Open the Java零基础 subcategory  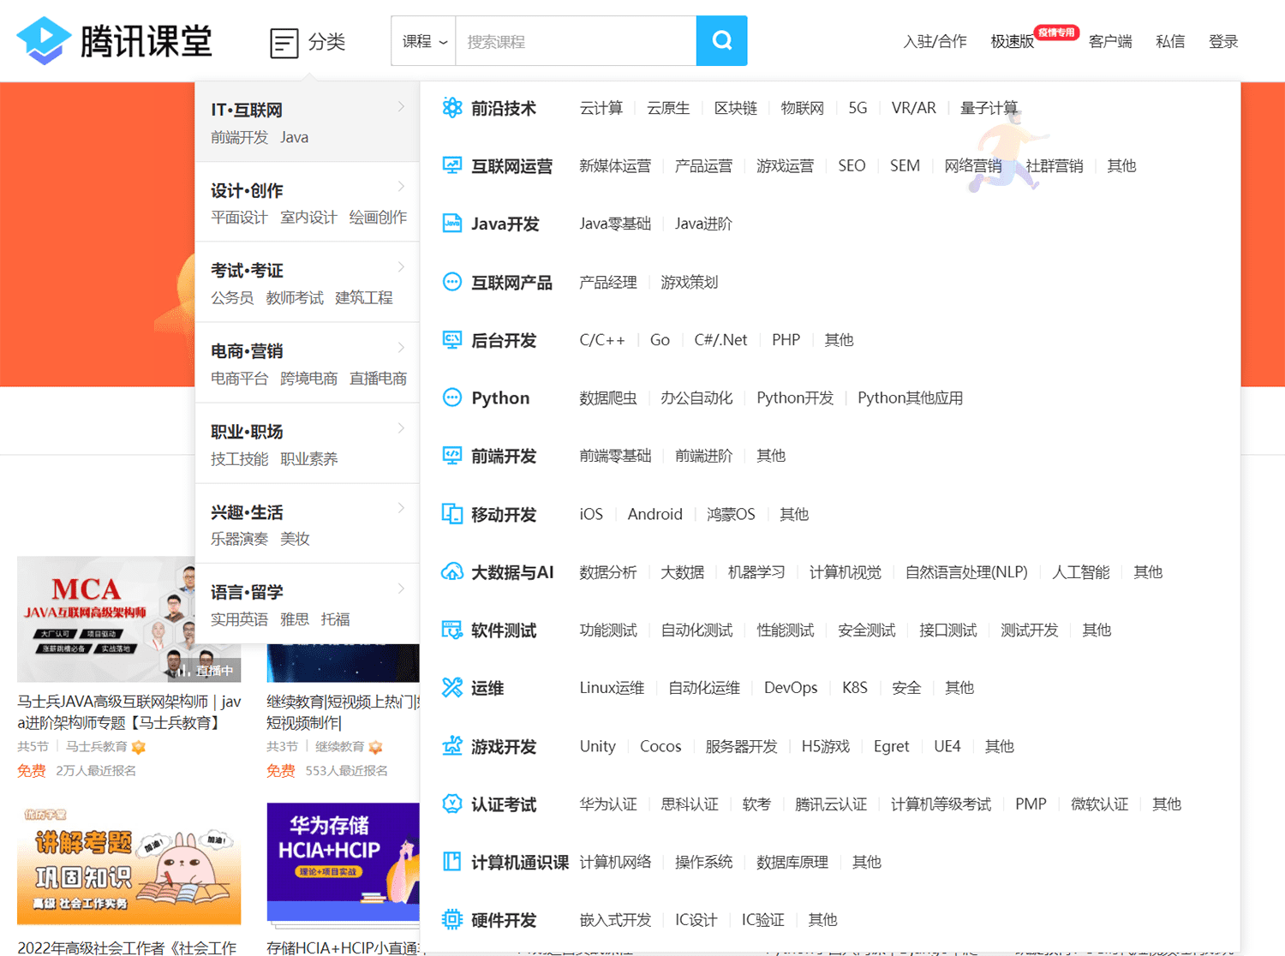[x=615, y=224]
